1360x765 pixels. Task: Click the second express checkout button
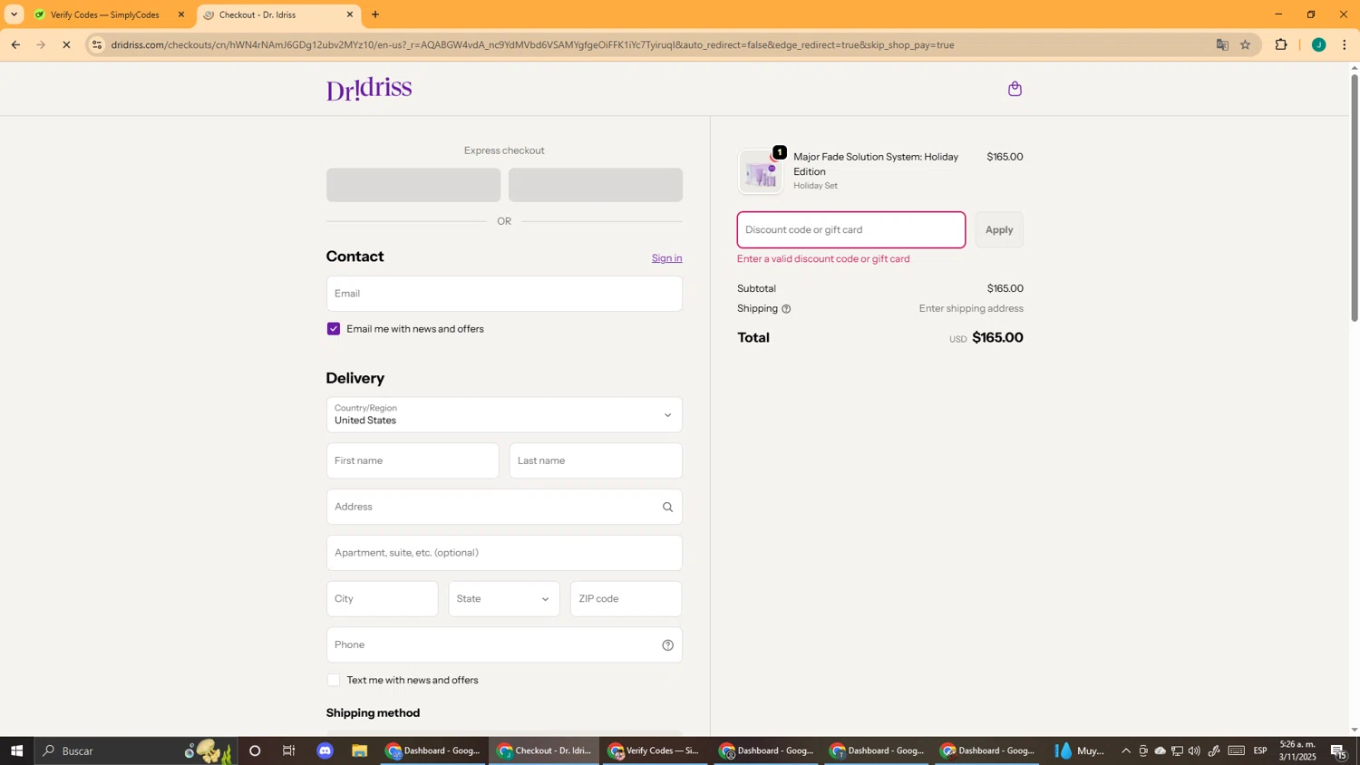596,185
